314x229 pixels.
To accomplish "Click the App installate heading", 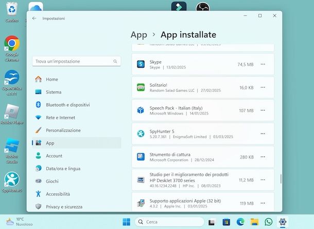I will point(188,35).
